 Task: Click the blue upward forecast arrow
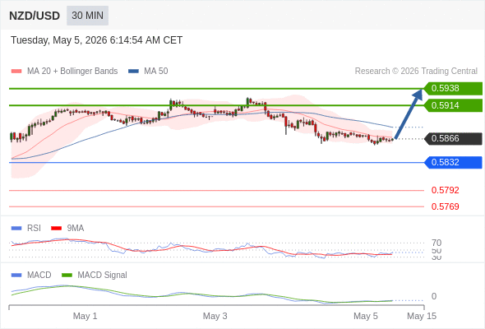[409, 114]
